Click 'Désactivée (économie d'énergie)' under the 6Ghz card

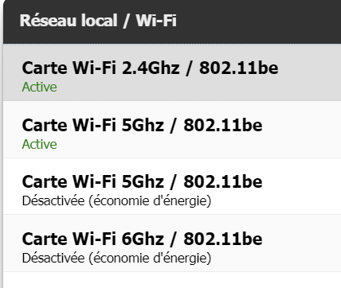[x=116, y=259]
